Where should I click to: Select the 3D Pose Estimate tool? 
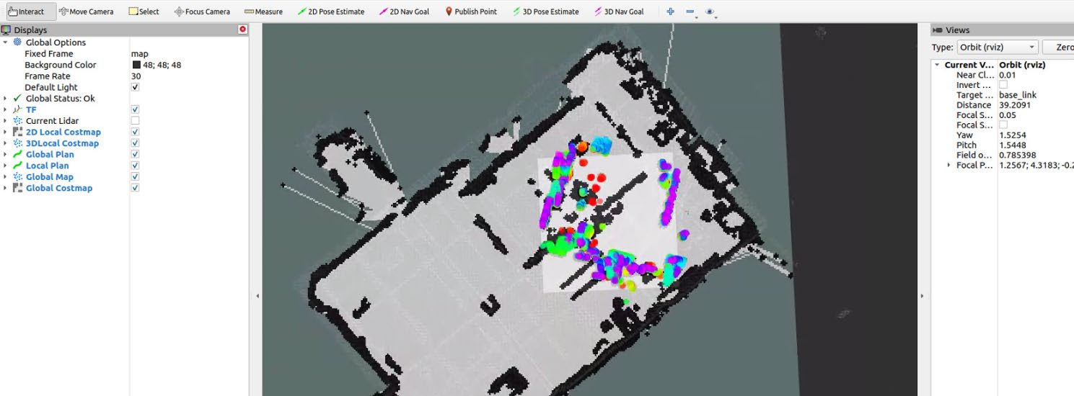pos(545,12)
